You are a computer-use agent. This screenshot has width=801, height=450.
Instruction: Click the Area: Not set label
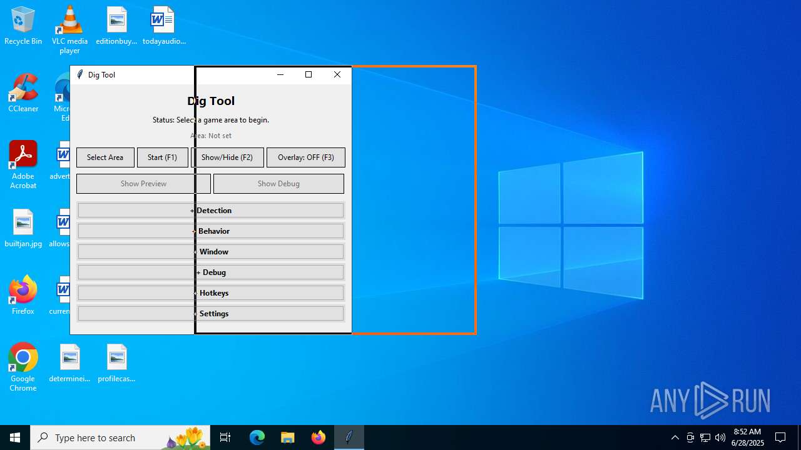click(x=211, y=136)
